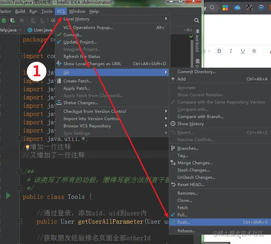
Task: Open the Tools menu
Action: pyautogui.click(x=47, y=11)
